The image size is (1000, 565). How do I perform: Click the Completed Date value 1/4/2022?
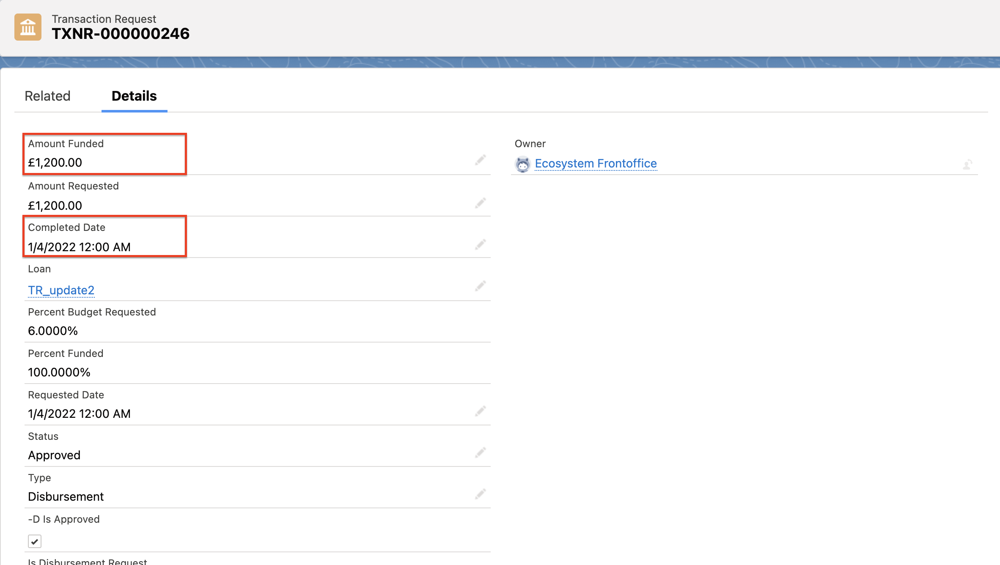[x=79, y=247]
